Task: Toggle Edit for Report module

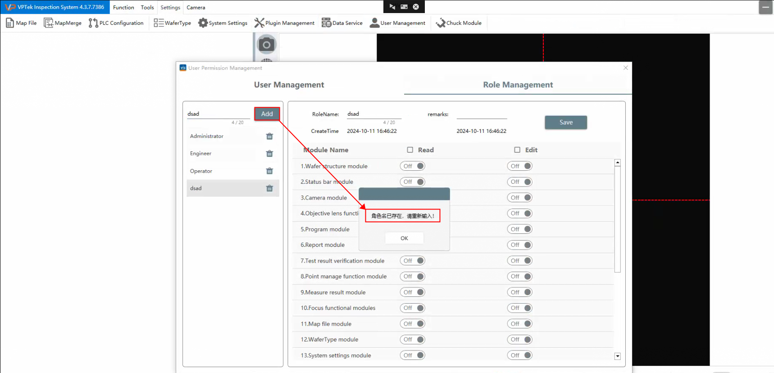Action: 520,245
